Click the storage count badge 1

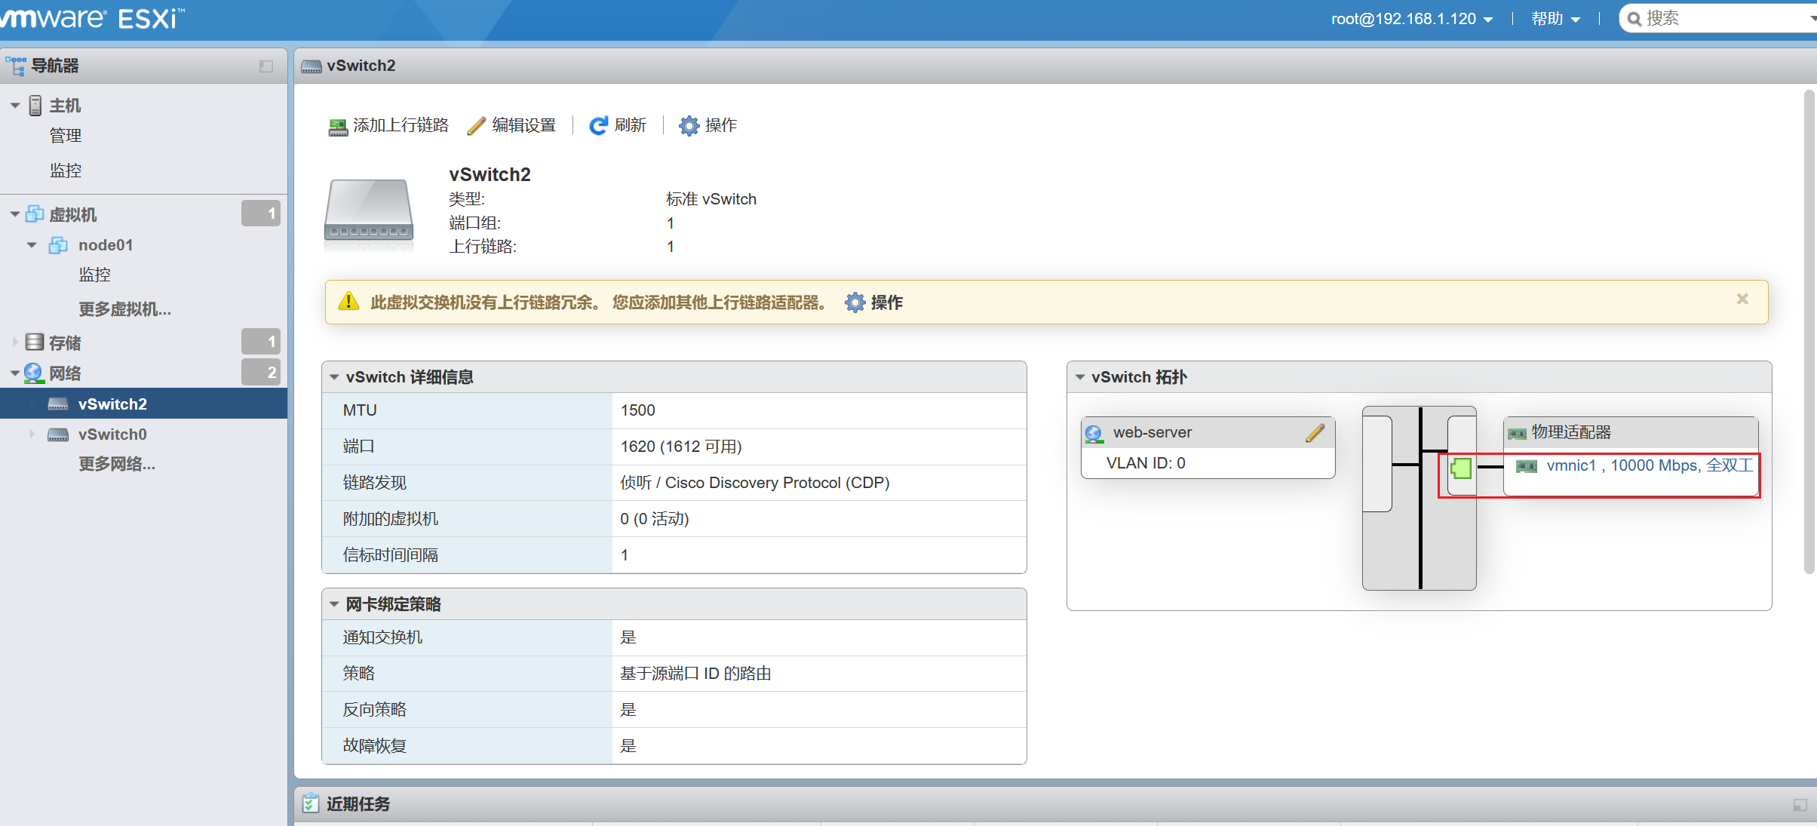pyautogui.click(x=261, y=342)
